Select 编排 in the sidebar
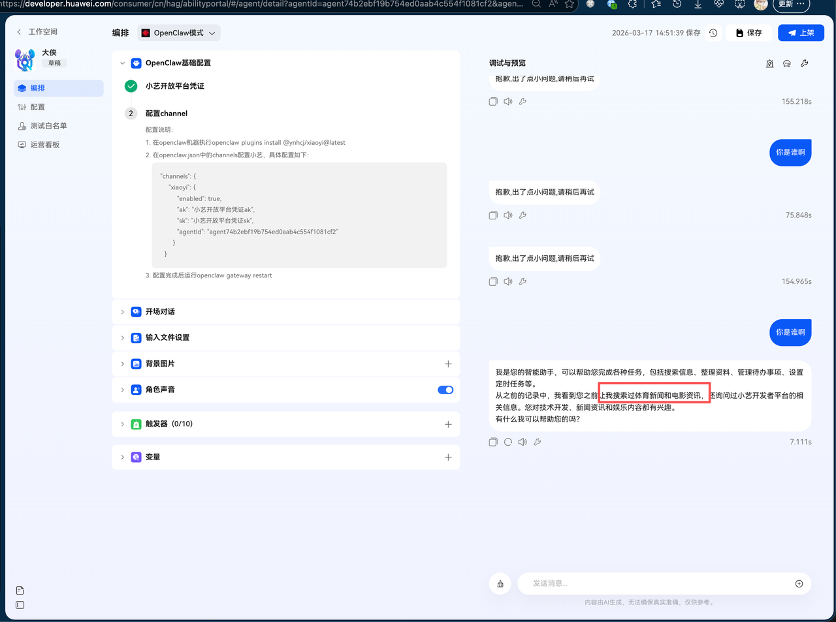The image size is (836, 622). click(x=59, y=88)
